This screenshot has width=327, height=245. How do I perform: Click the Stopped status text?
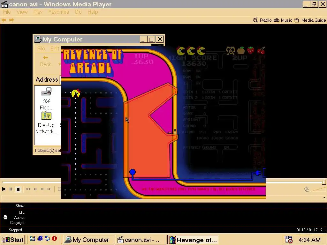pos(15,230)
